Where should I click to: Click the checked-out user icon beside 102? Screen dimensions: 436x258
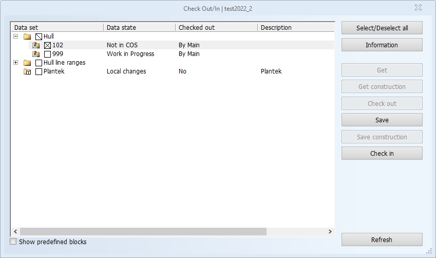[36, 45]
